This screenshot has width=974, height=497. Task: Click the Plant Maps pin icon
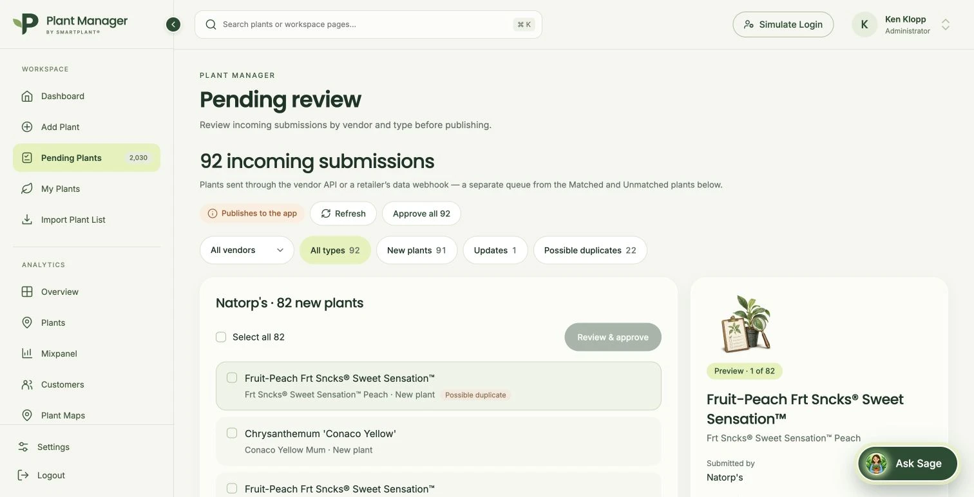click(27, 415)
